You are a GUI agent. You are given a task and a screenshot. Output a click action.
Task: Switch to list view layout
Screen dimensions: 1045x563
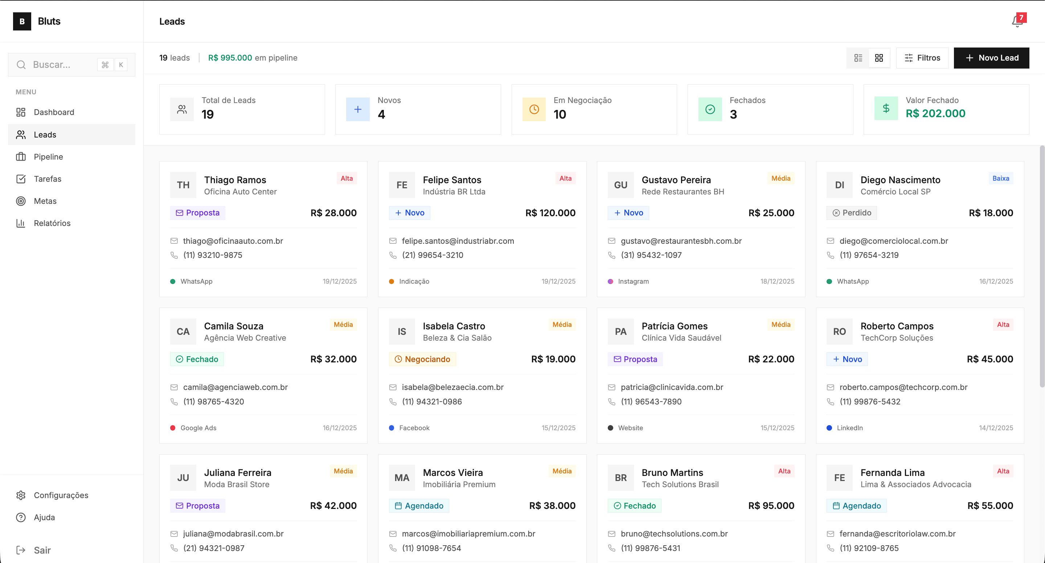[x=858, y=58]
